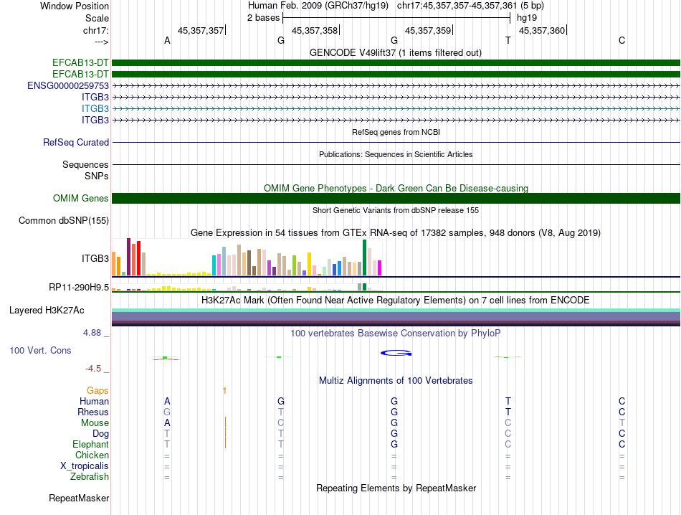The width and height of the screenshot is (681, 515).
Task: Click the 4.88 PhyloP upper scale value
Action: [92, 333]
